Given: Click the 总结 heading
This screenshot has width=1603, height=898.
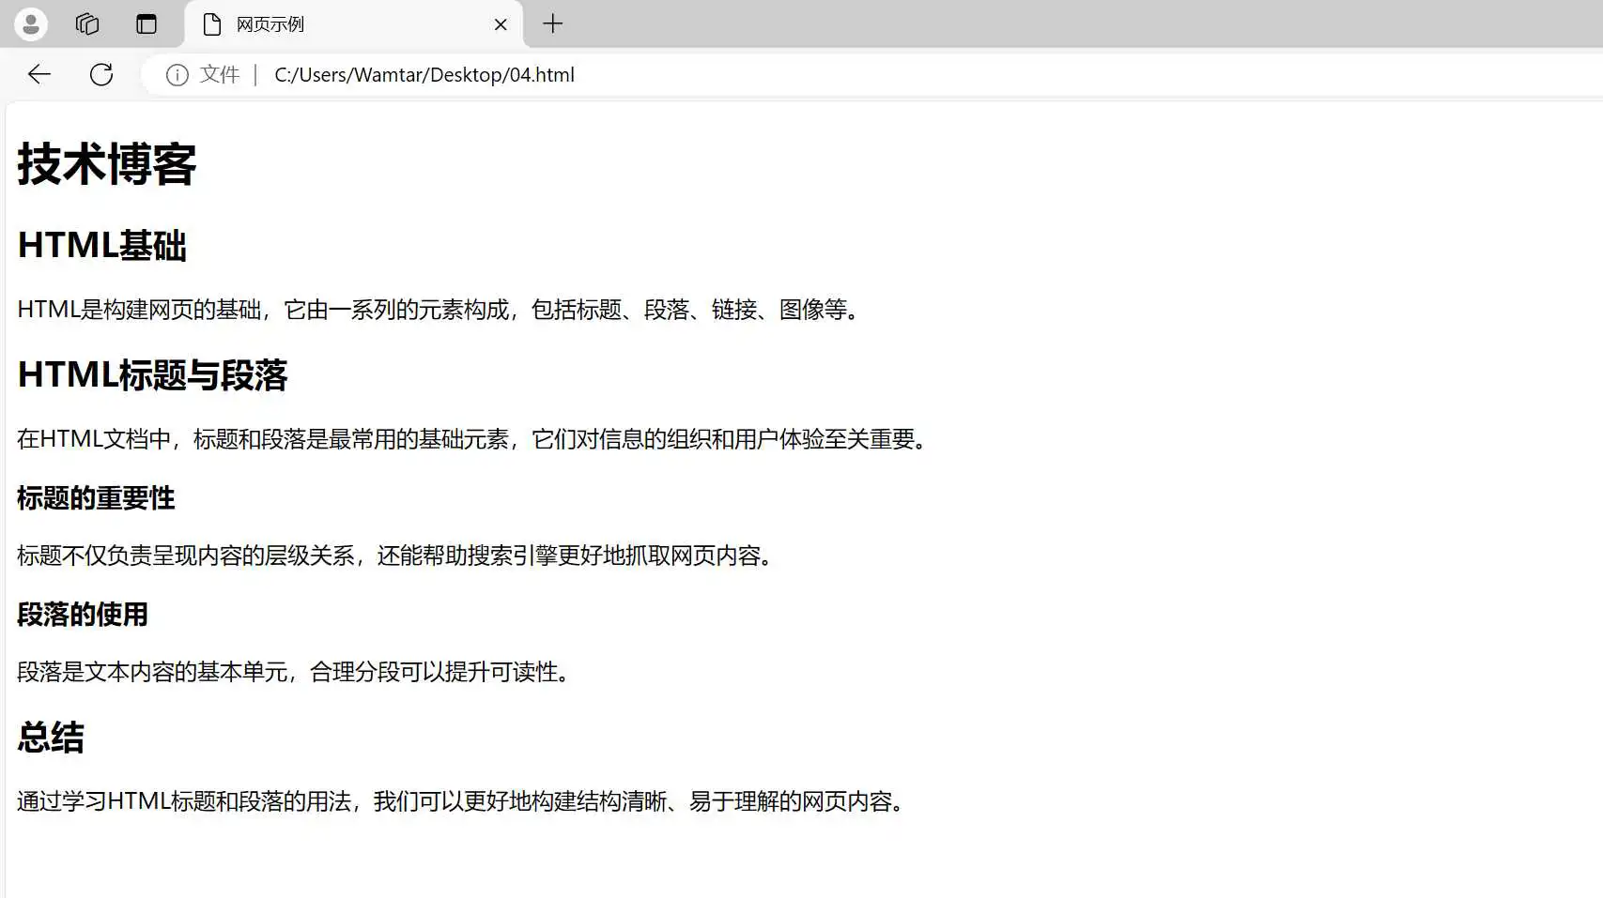Looking at the screenshot, I should [x=50, y=738].
